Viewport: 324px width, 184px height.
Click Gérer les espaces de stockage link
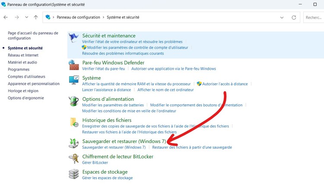[108, 178]
